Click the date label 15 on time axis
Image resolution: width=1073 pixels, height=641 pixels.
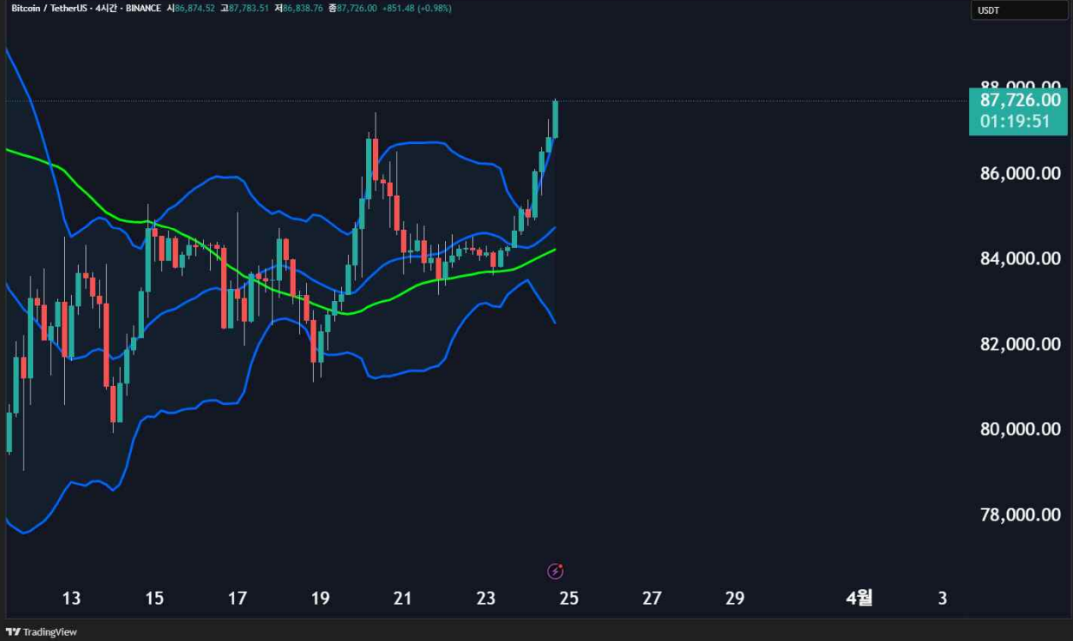[x=154, y=598]
